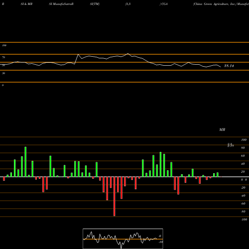This screenshot has width=249, height=249.
Task: Click the -20 label on MR axis
Action: click(x=243, y=188)
